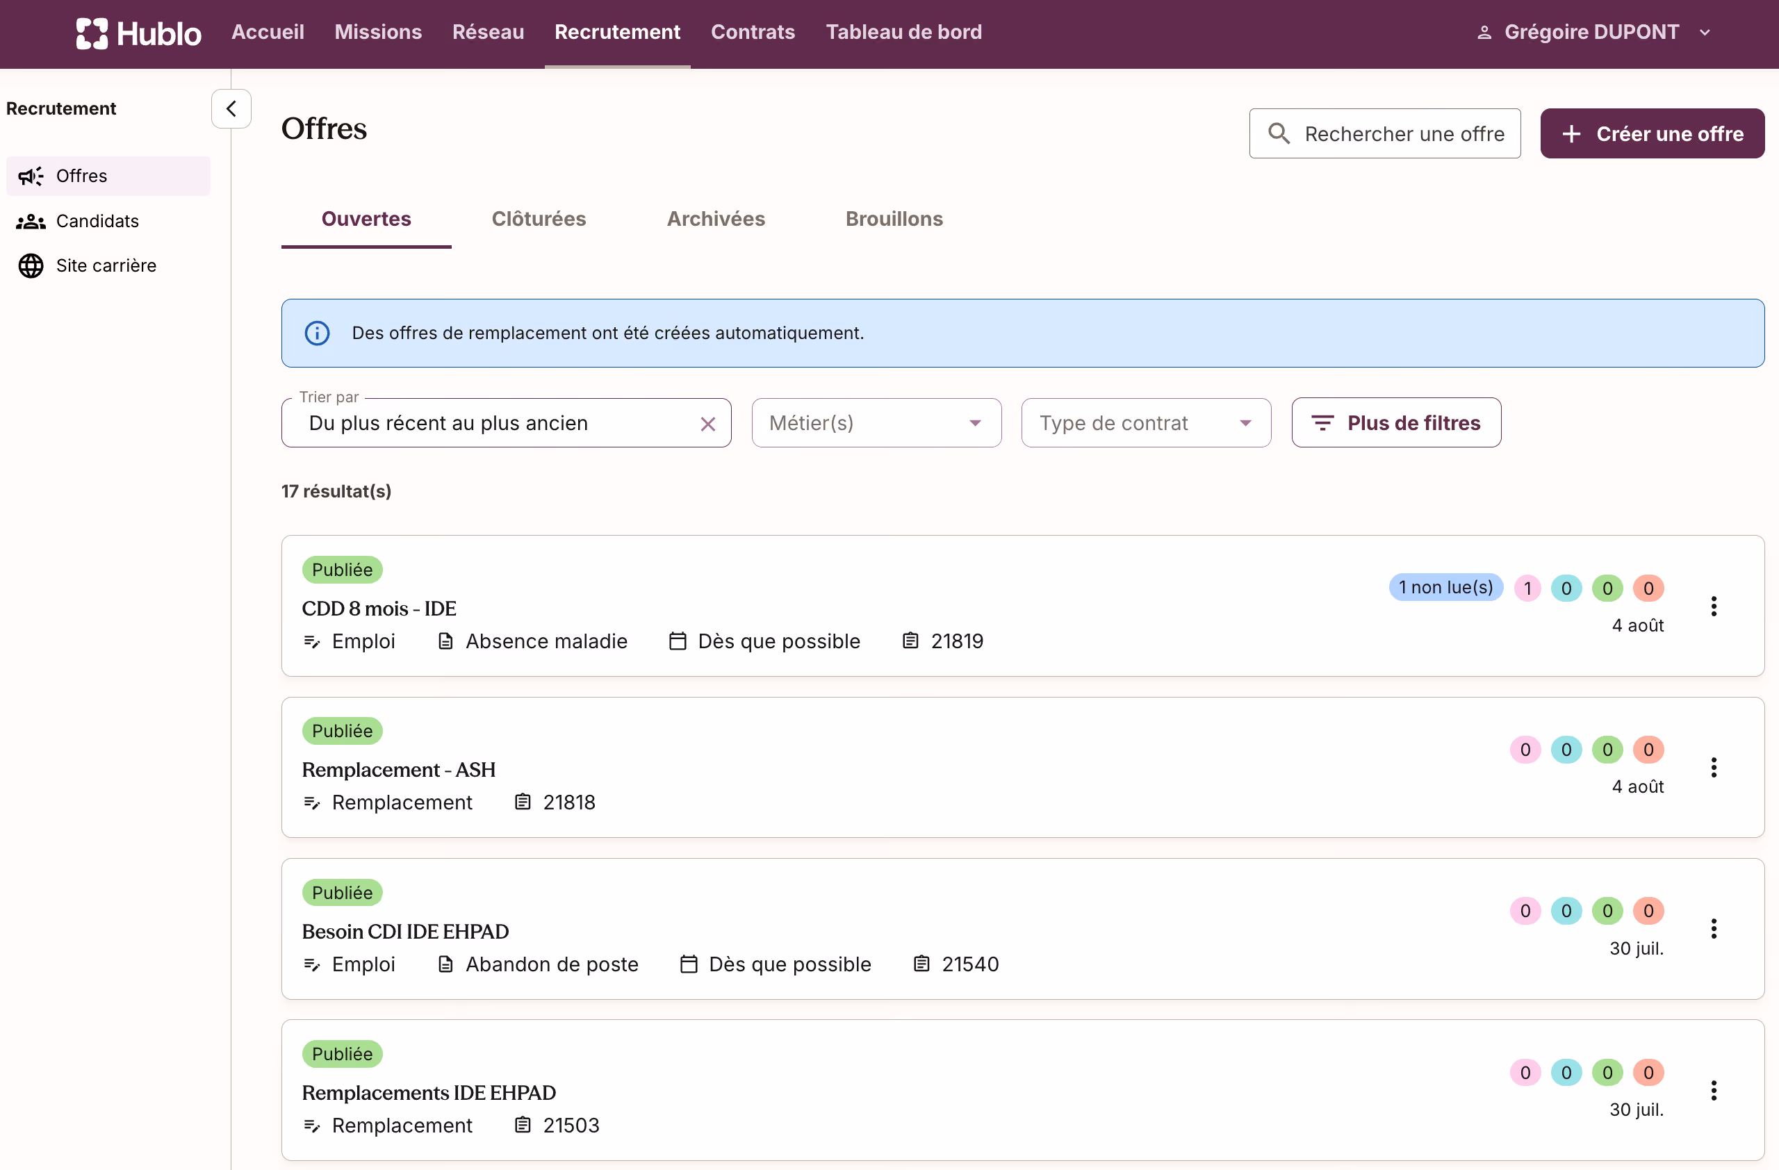Go to Contrats in the top navigation
Screen dimensions: 1779x1170
[x=753, y=32]
